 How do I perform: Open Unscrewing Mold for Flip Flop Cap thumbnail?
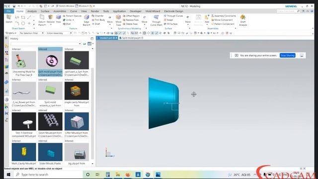tap(24, 60)
